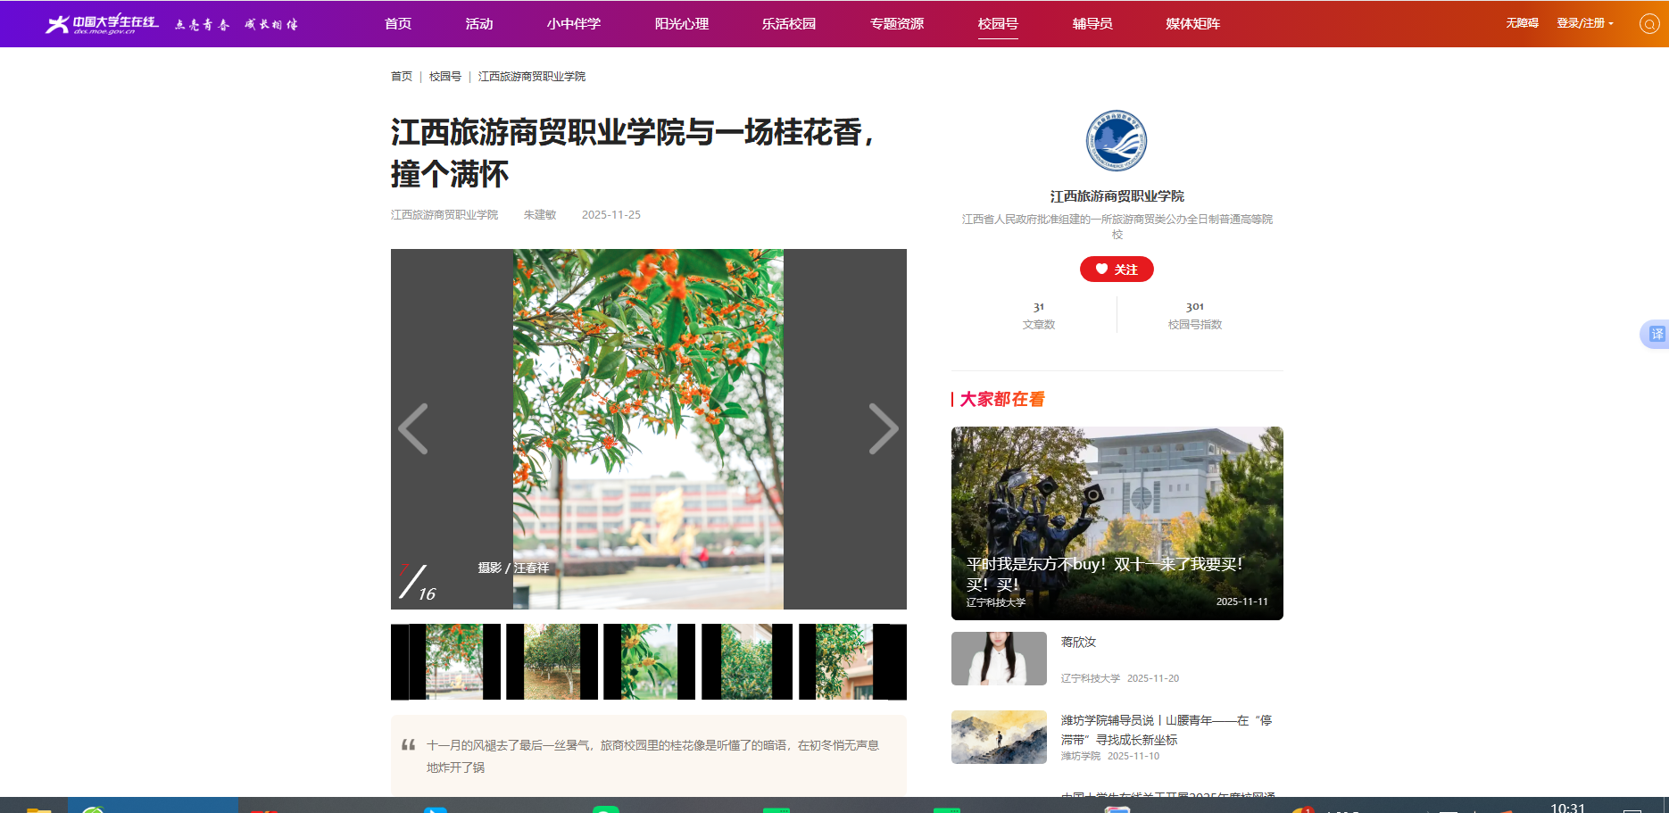Select the 小中伴学 menu item

click(x=573, y=24)
